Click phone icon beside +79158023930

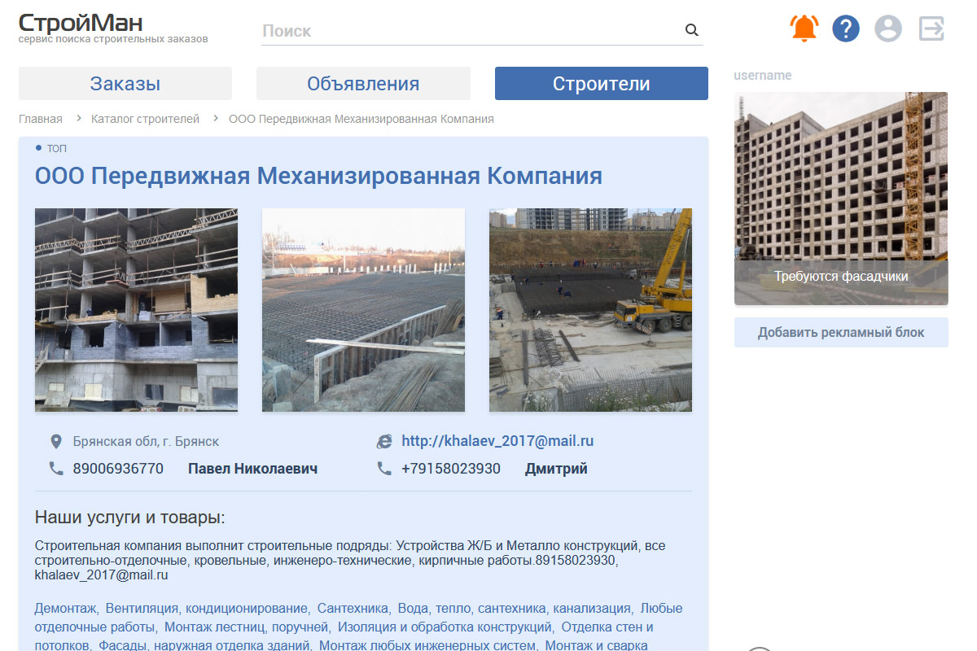[384, 469]
